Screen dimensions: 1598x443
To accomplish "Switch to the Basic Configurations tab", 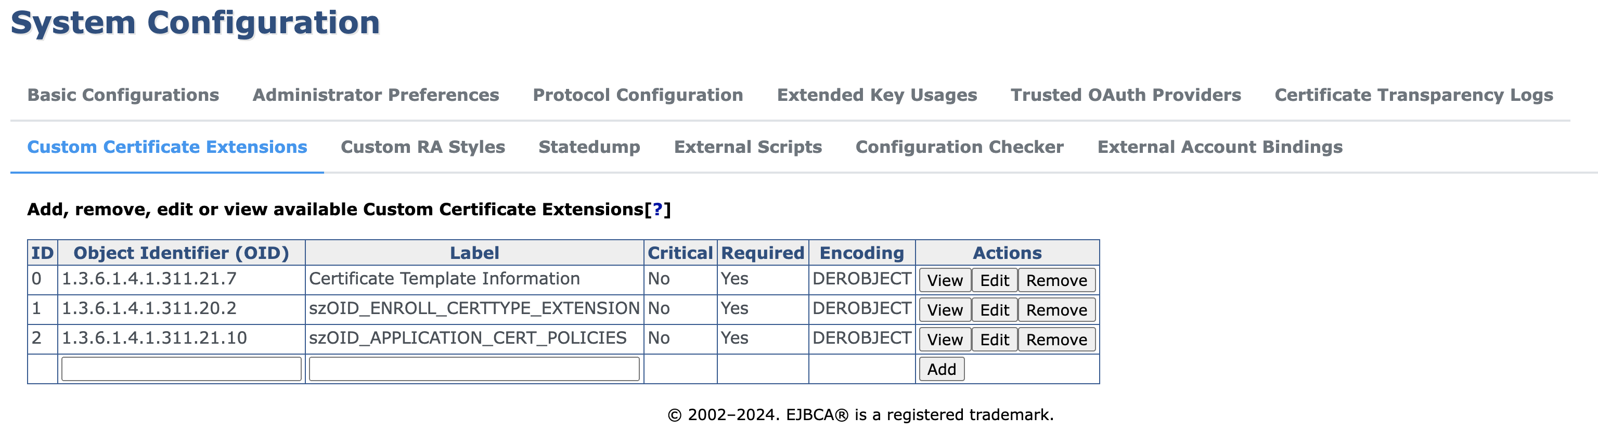I will tap(122, 95).
